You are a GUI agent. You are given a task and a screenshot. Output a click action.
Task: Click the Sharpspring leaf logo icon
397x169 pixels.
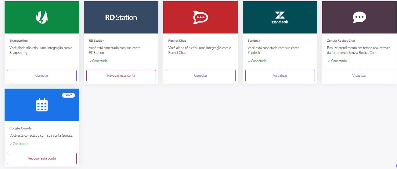click(x=42, y=17)
